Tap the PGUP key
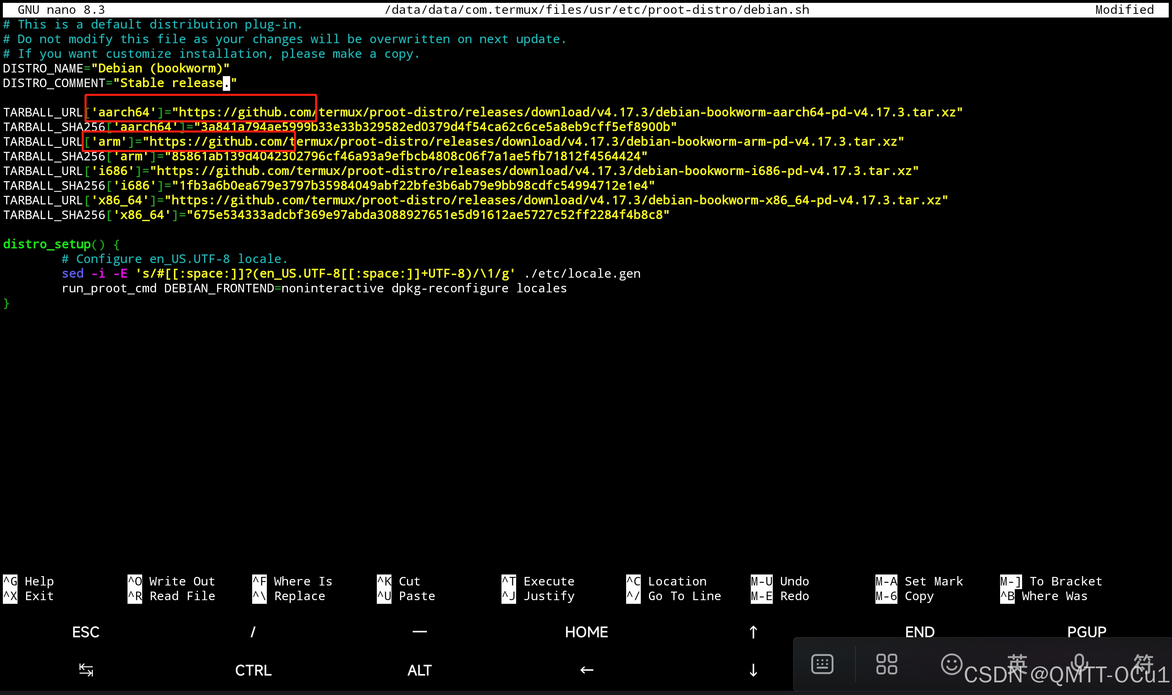Viewport: 1172px width, 695px height. pyautogui.click(x=1086, y=632)
